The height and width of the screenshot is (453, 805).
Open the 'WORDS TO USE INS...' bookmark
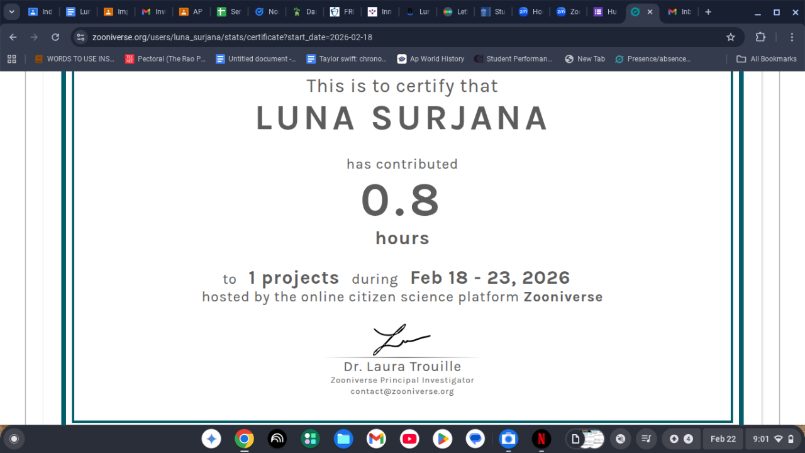[74, 59]
